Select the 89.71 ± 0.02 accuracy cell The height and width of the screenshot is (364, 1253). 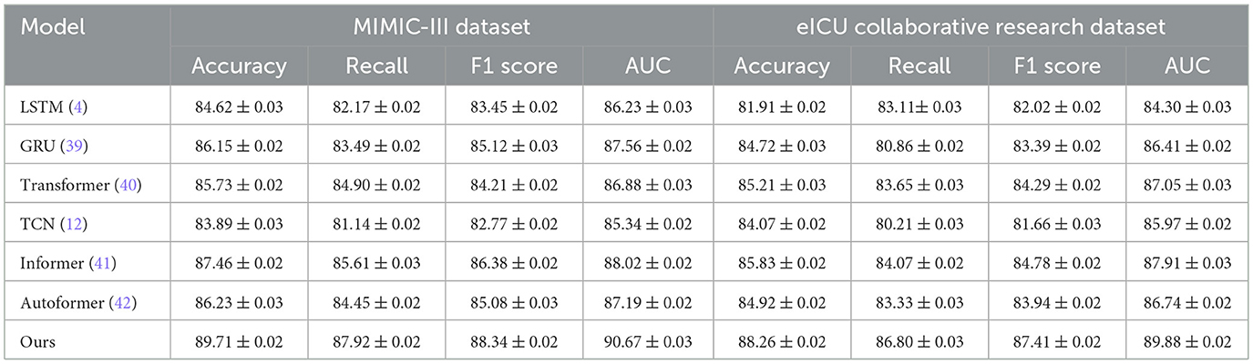coord(239,342)
